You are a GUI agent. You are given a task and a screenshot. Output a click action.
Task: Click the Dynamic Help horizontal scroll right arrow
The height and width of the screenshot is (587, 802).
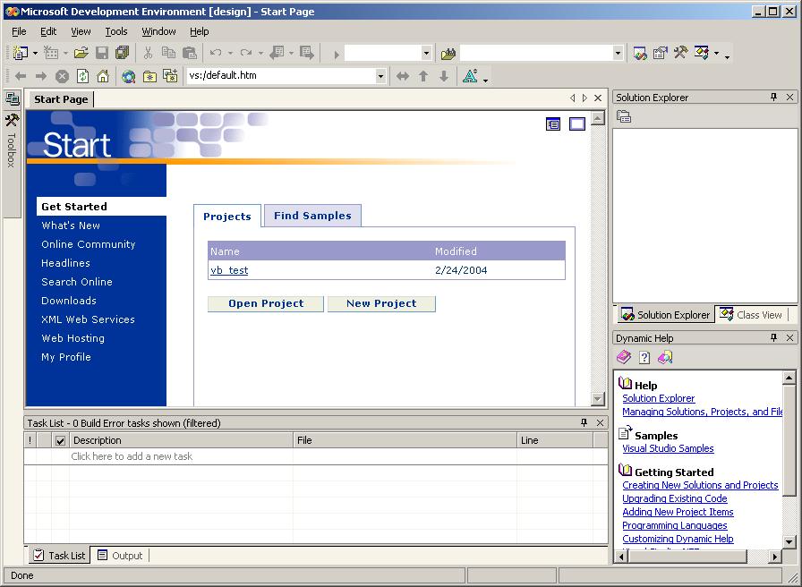tap(775, 557)
